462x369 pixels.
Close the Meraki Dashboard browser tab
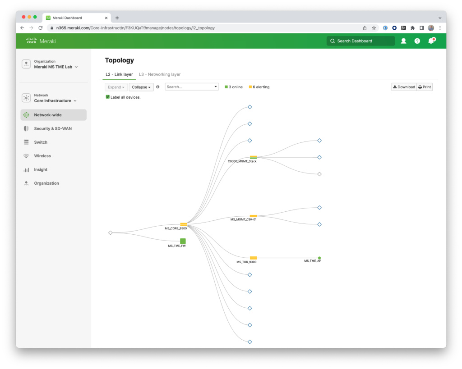106,18
